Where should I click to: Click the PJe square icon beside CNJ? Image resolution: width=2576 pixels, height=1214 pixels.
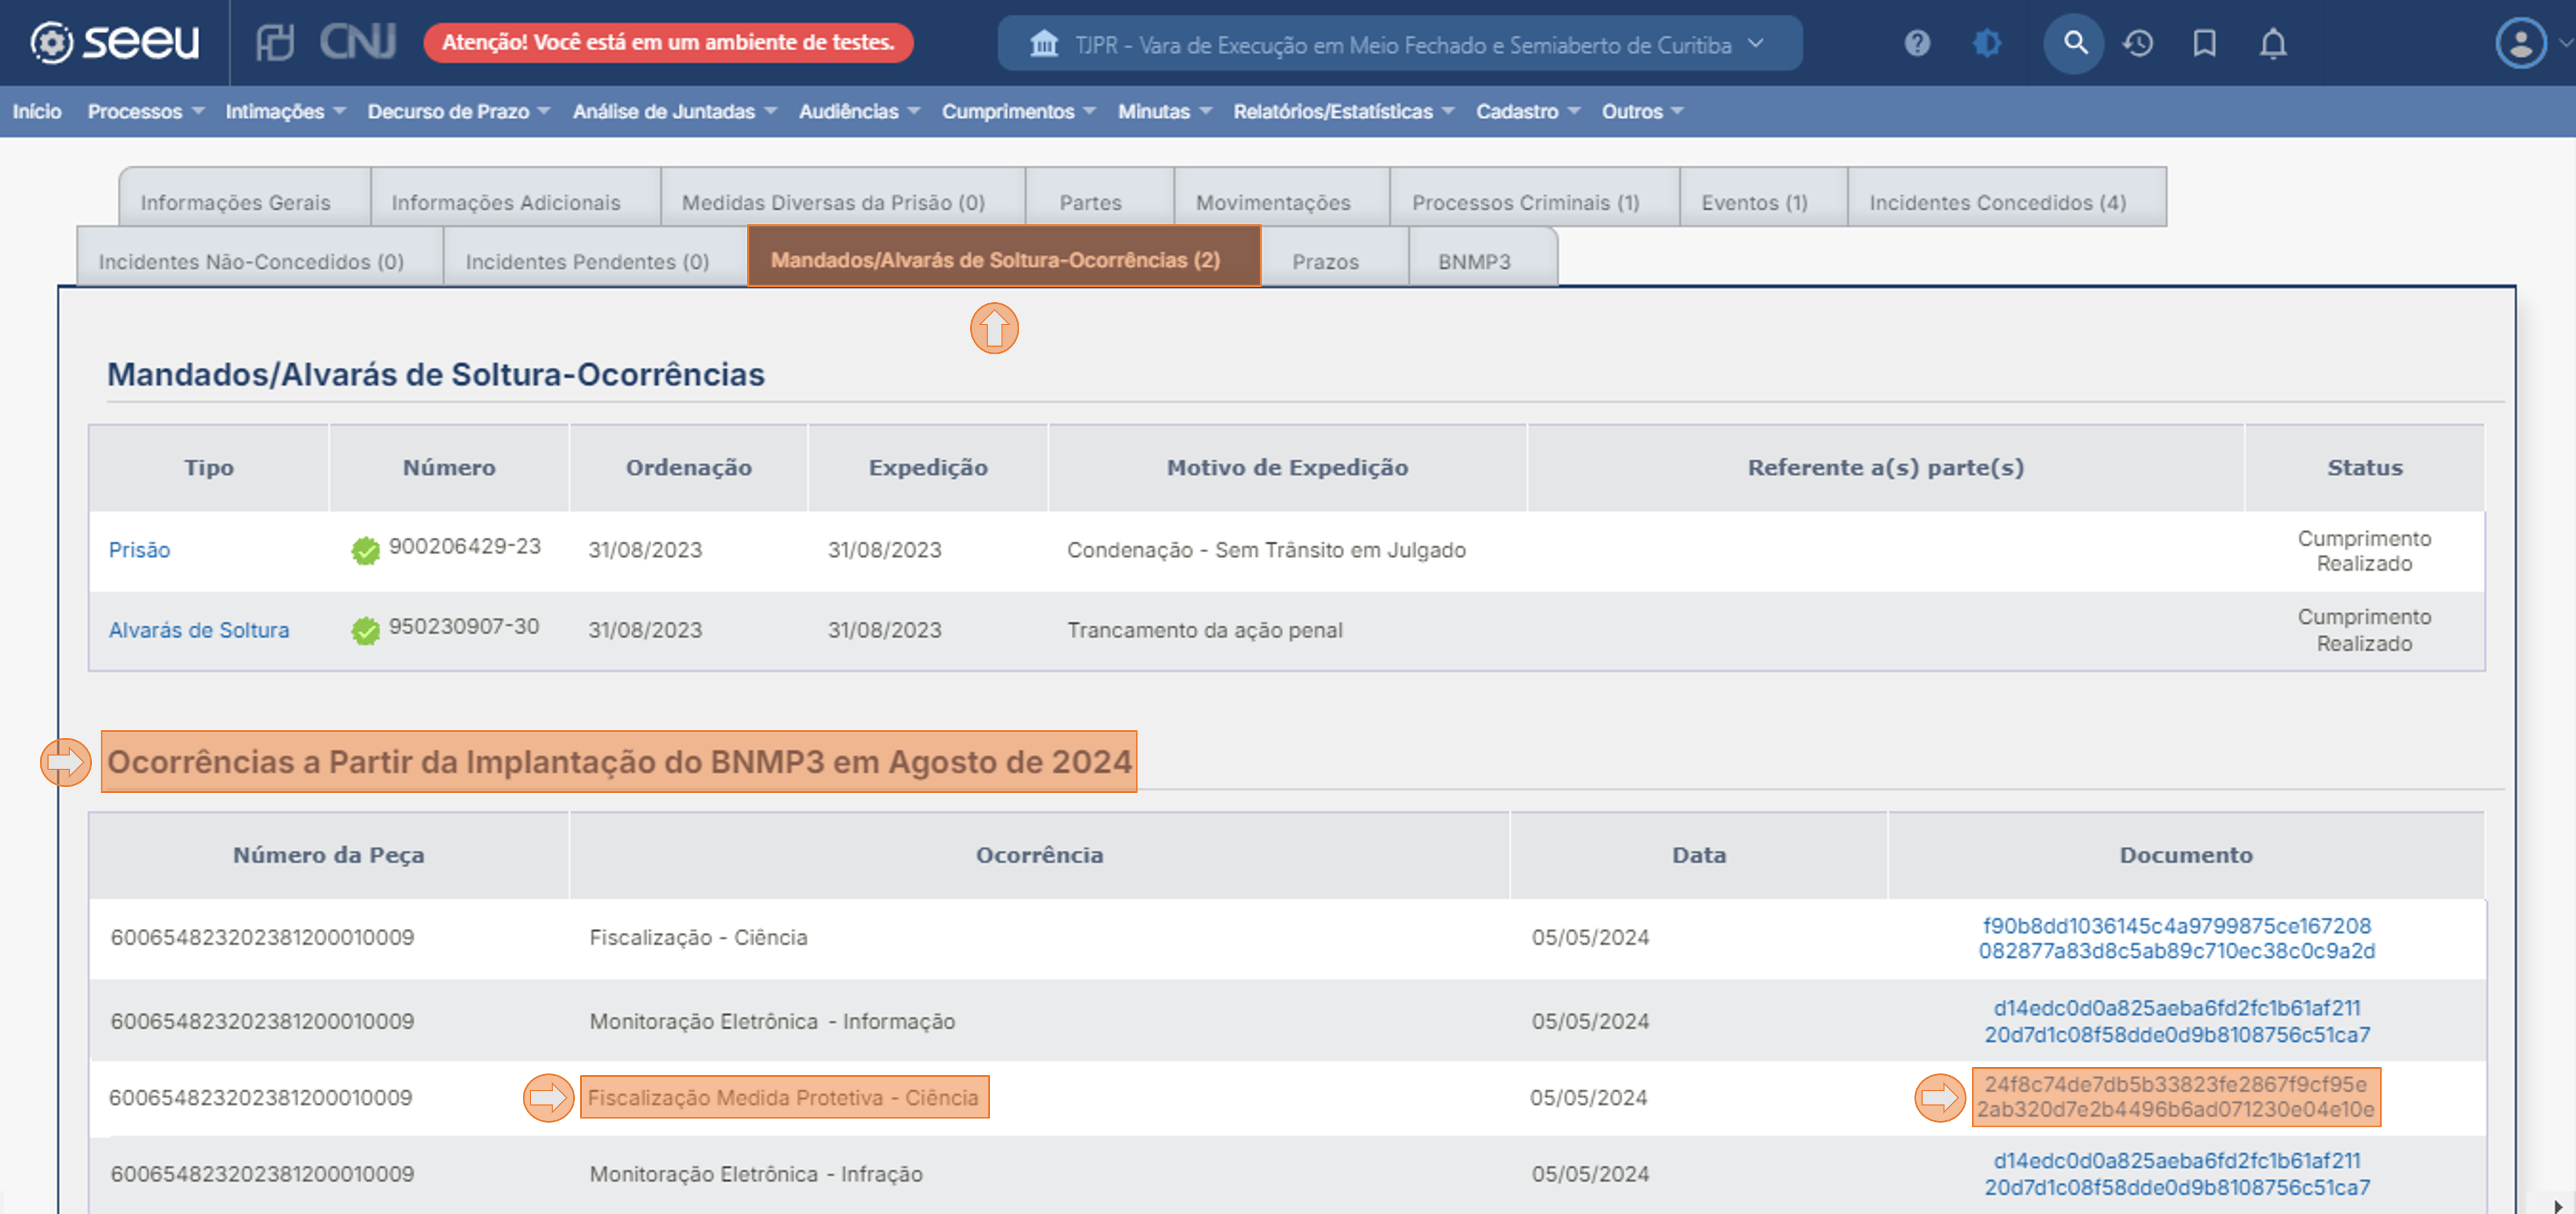(275, 43)
